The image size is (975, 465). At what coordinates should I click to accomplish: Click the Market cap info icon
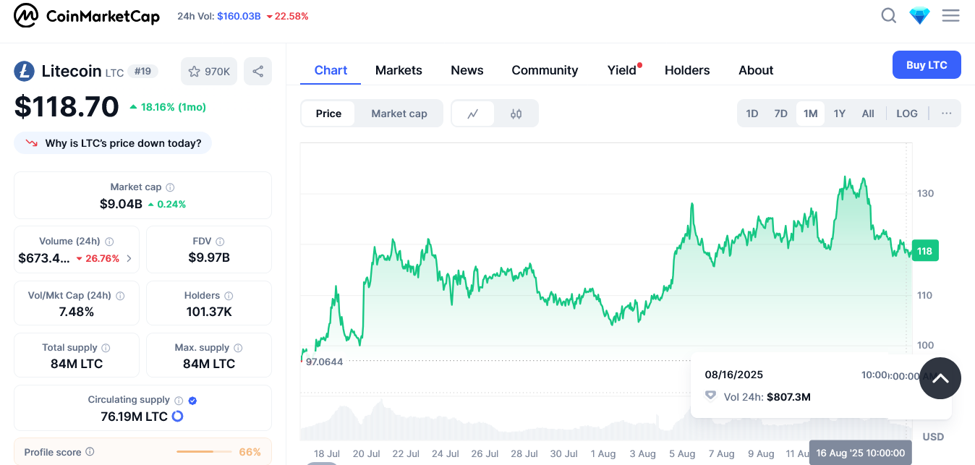point(170,187)
